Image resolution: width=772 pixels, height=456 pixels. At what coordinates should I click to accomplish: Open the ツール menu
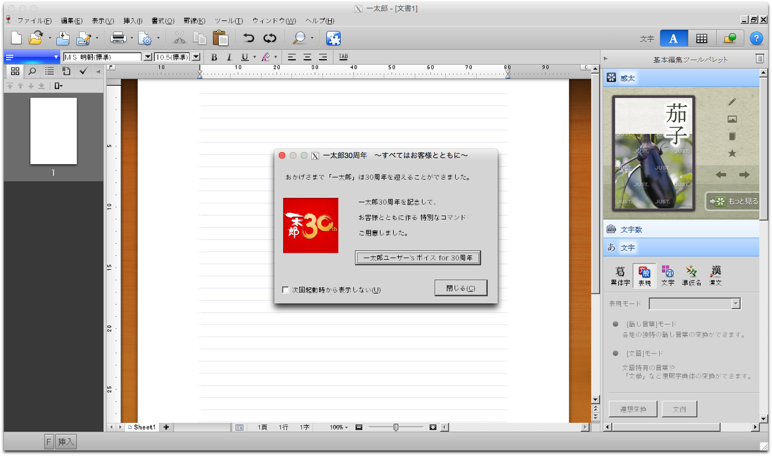click(x=229, y=21)
